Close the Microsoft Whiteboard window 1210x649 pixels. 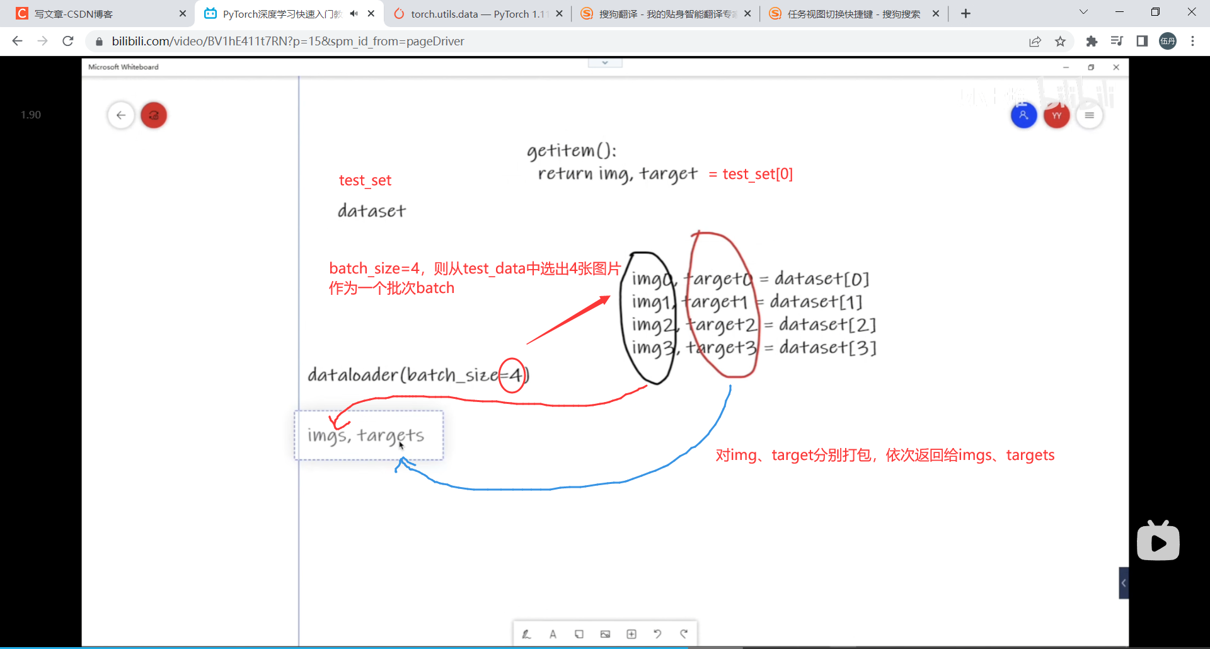[x=1116, y=67]
